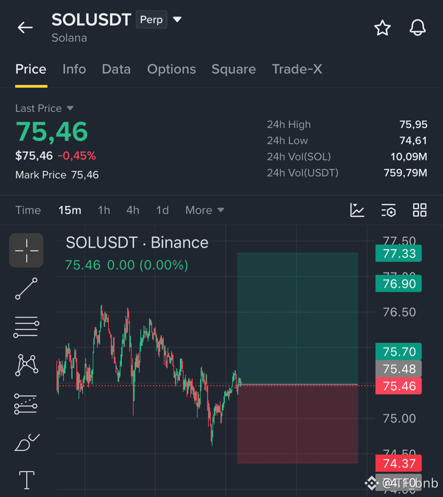The width and height of the screenshot is (443, 497).
Task: Choose the horizontal lines drawing tool
Action: [x=26, y=327]
